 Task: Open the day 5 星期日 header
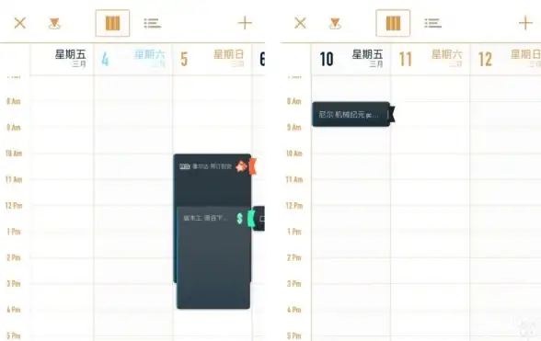pos(213,59)
